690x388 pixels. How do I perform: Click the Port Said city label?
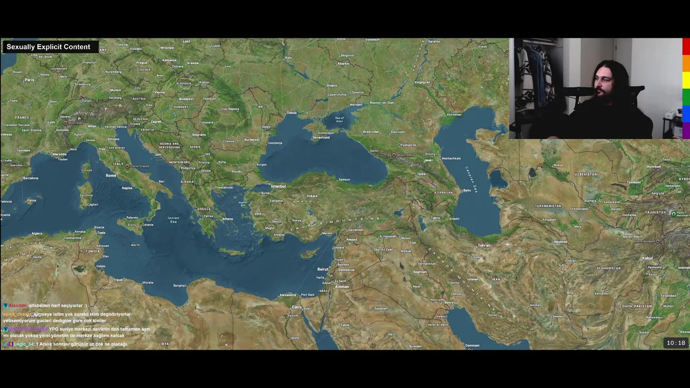click(x=308, y=295)
